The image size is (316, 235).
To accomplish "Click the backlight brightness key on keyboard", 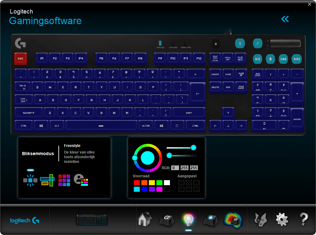I will click(240, 44).
